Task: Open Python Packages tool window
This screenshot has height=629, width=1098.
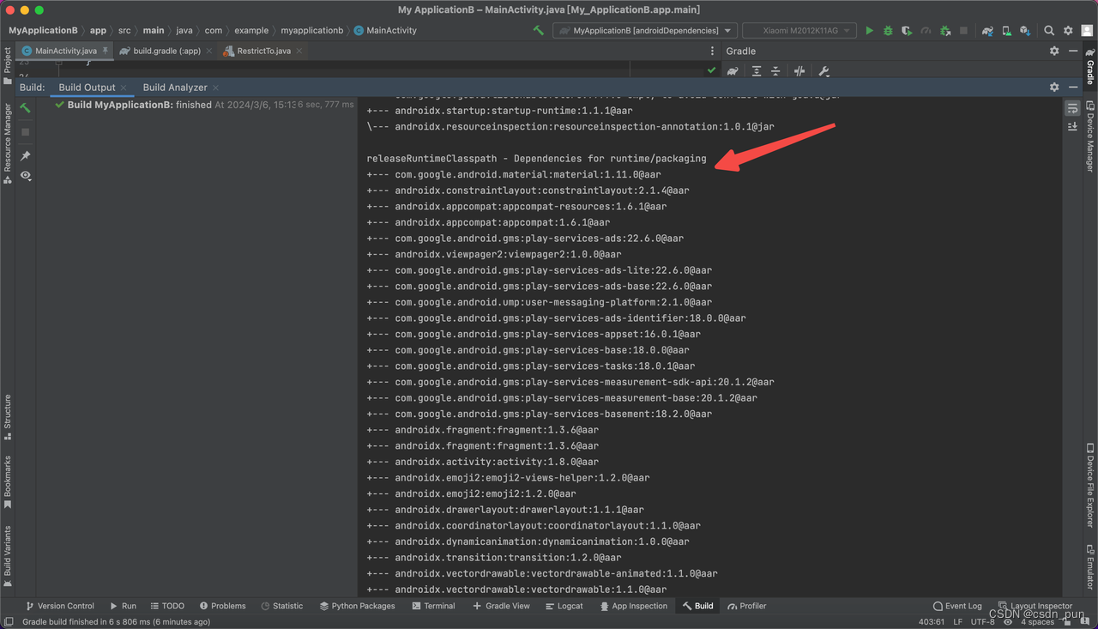Action: click(357, 606)
